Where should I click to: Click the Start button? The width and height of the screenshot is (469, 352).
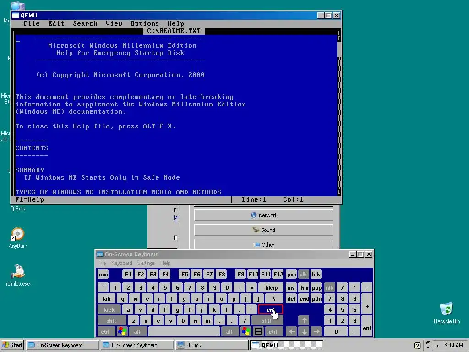12,345
